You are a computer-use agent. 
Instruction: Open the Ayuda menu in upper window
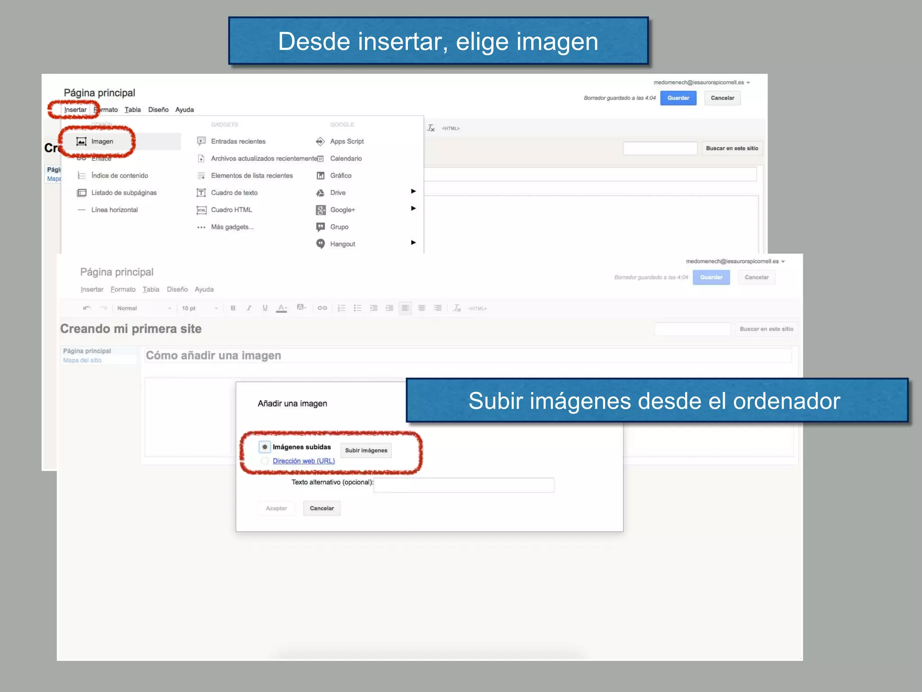[x=185, y=110]
